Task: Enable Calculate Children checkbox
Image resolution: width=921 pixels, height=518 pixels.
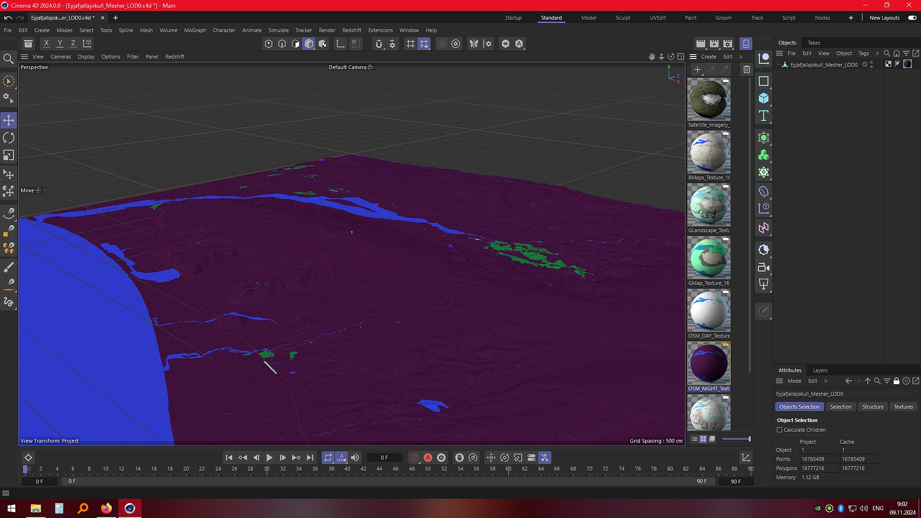Action: click(779, 430)
